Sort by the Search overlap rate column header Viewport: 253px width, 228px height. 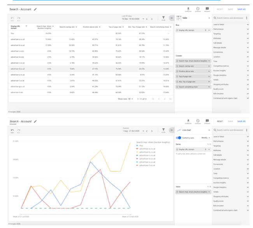pyautogui.click(x=68, y=27)
